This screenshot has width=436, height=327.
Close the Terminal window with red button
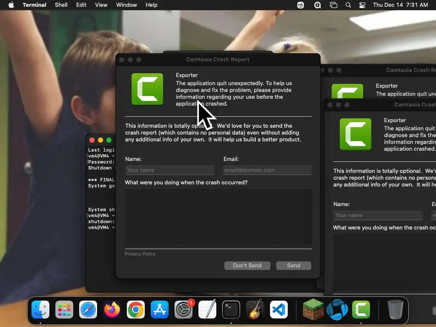click(92, 140)
